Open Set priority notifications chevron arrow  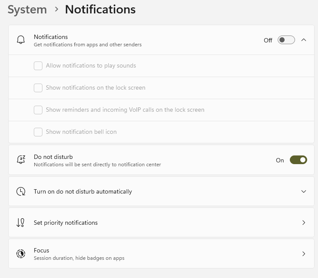coord(304,223)
